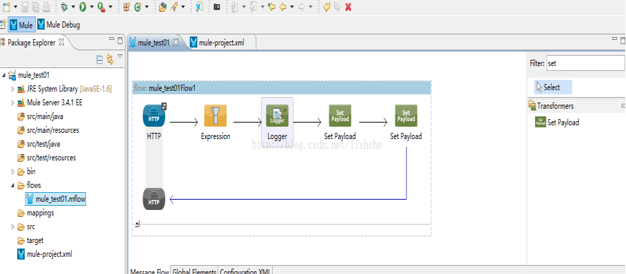Click the Forward navigation arrow icon
The image size is (626, 274).
(x=302, y=7)
